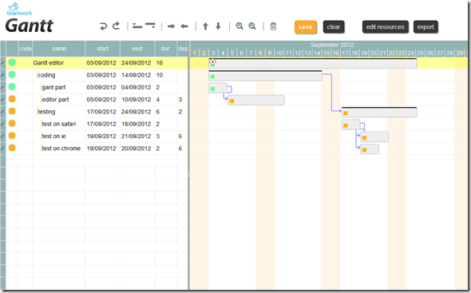Viewport: 471px width, 293px height.
Task: Open edit pencil for testing row
Action: (3, 112)
